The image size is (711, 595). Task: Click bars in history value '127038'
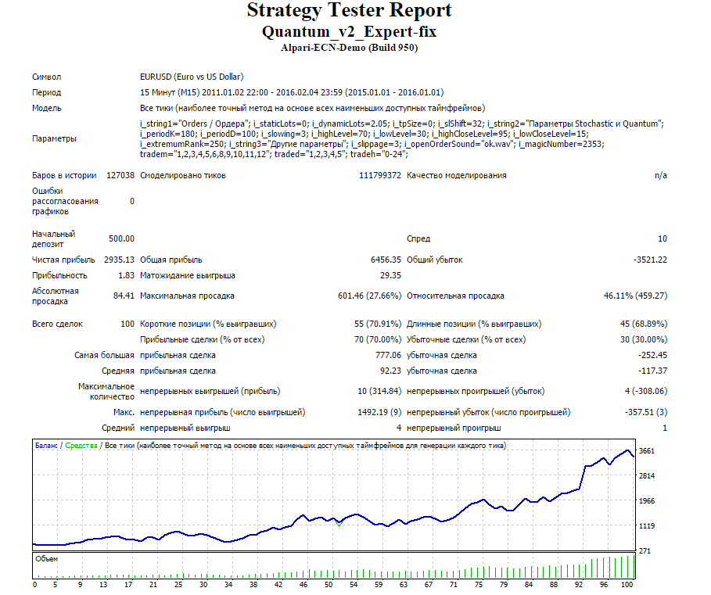tap(120, 175)
